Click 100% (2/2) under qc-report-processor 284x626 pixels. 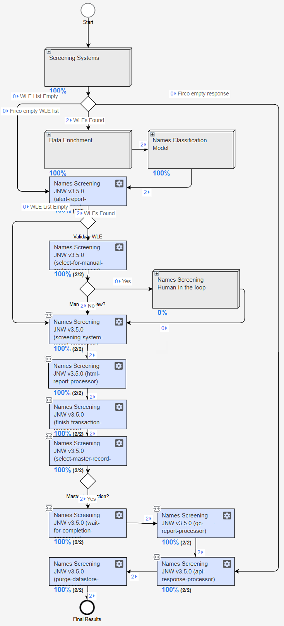coord(176,542)
